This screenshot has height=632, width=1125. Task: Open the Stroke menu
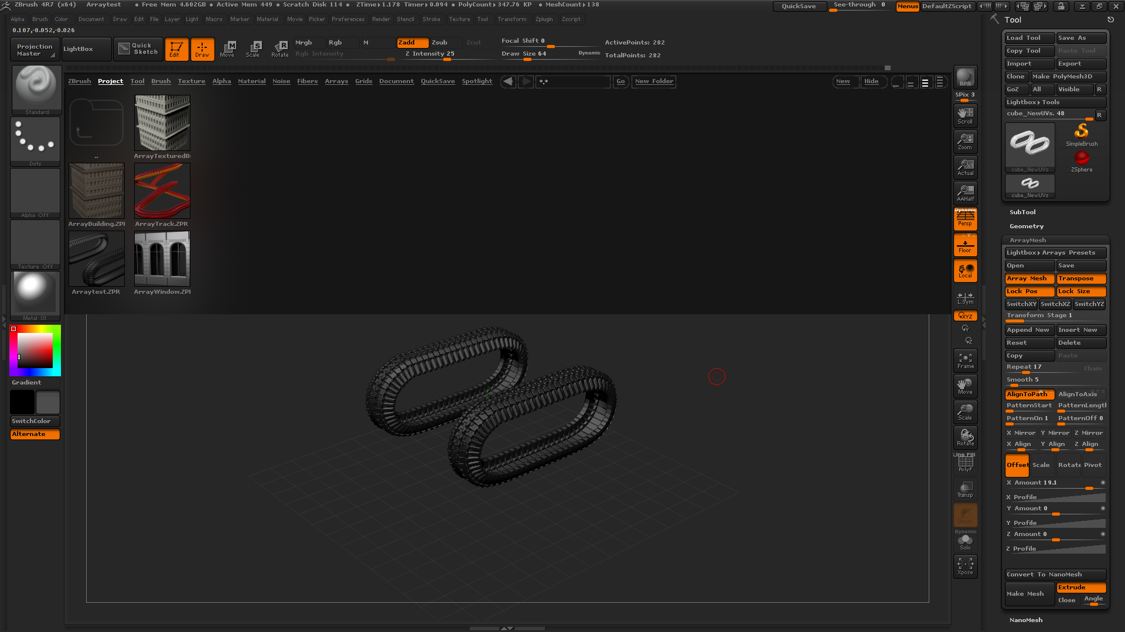tap(431, 19)
